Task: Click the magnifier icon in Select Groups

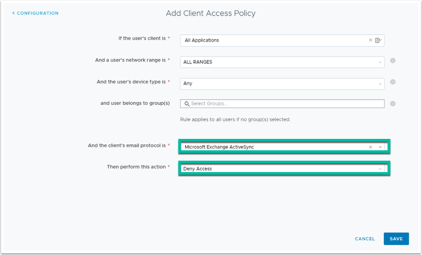Action: pos(187,104)
